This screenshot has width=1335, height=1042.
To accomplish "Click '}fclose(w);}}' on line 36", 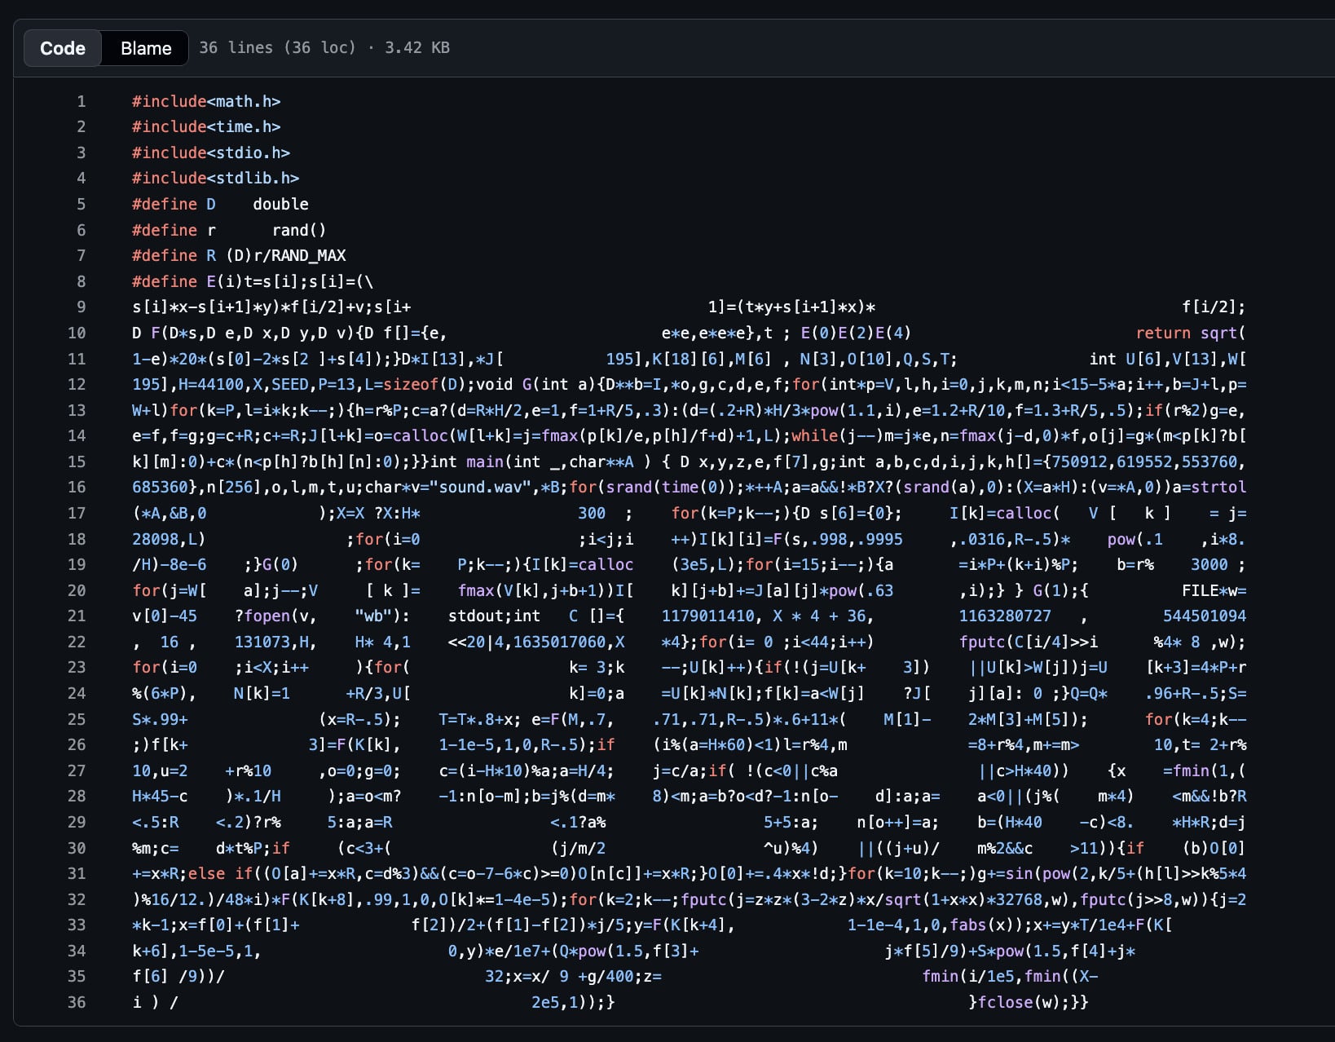I will (x=1029, y=1002).
